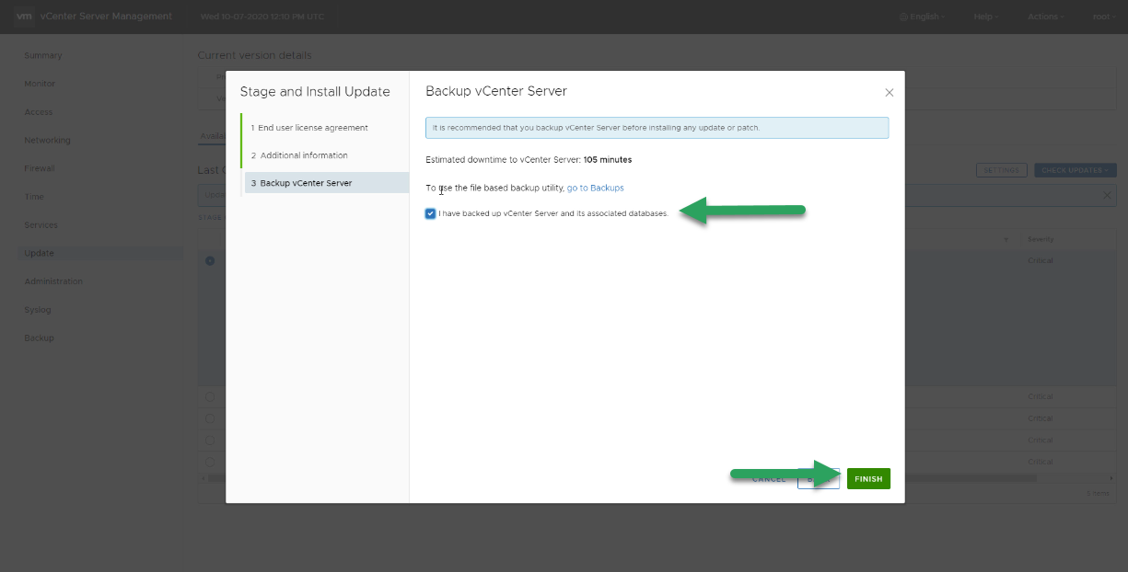The height and width of the screenshot is (572, 1128).
Task: Click the SETTINGS button behind dialog
Action: point(1001,170)
